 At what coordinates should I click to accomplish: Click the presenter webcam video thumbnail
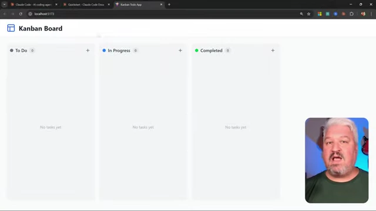click(x=337, y=160)
